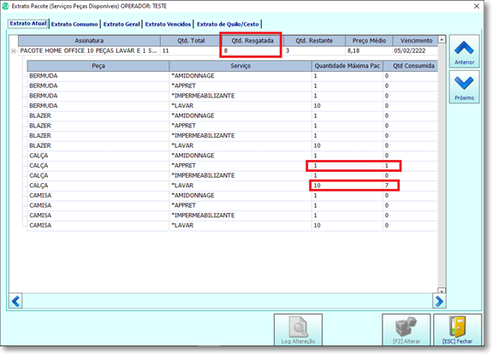Switch to Extrato Geral tab
The width and height of the screenshot is (492, 354).
[122, 24]
